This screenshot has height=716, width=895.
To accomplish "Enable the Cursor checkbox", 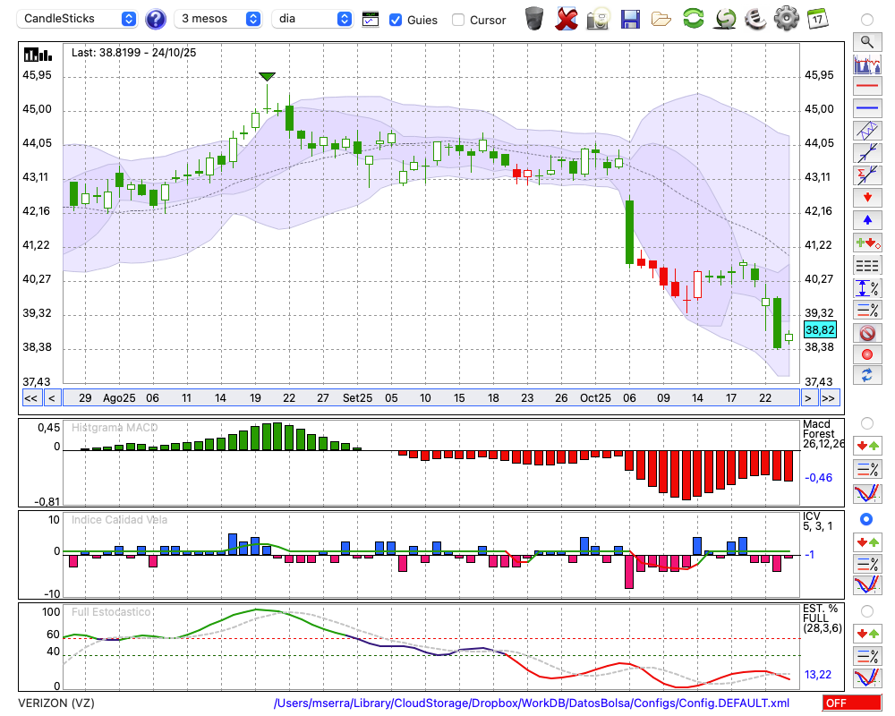I will point(458,19).
